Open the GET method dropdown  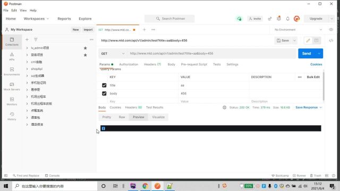pos(113,54)
